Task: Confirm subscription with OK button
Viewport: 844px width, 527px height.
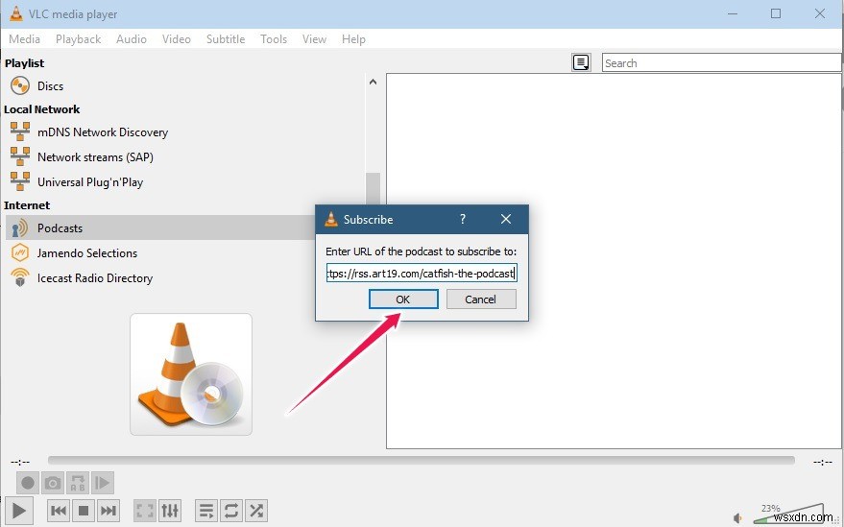Action: [403, 299]
